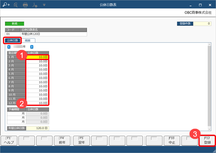Click the code field containing 01
216x153 pixels.
[x=13, y=34]
